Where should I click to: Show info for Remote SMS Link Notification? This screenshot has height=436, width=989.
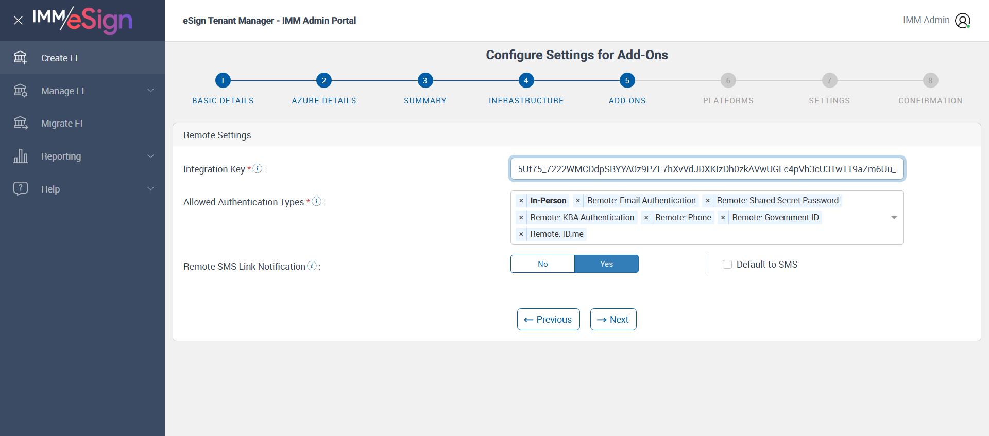(x=312, y=266)
